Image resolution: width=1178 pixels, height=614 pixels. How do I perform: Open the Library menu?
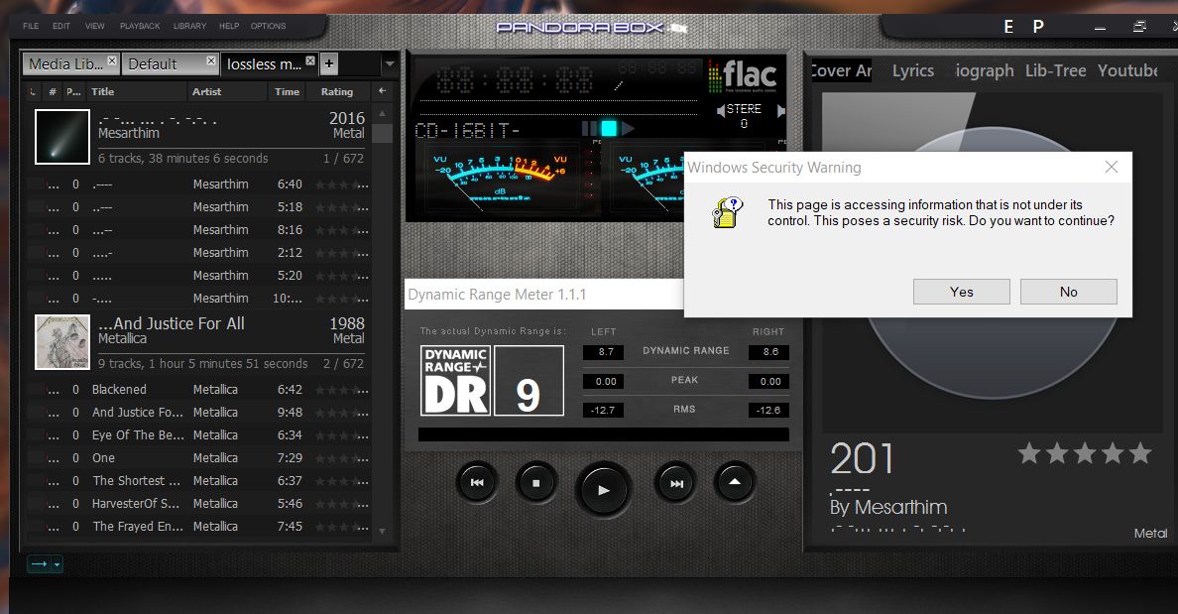pos(189,26)
